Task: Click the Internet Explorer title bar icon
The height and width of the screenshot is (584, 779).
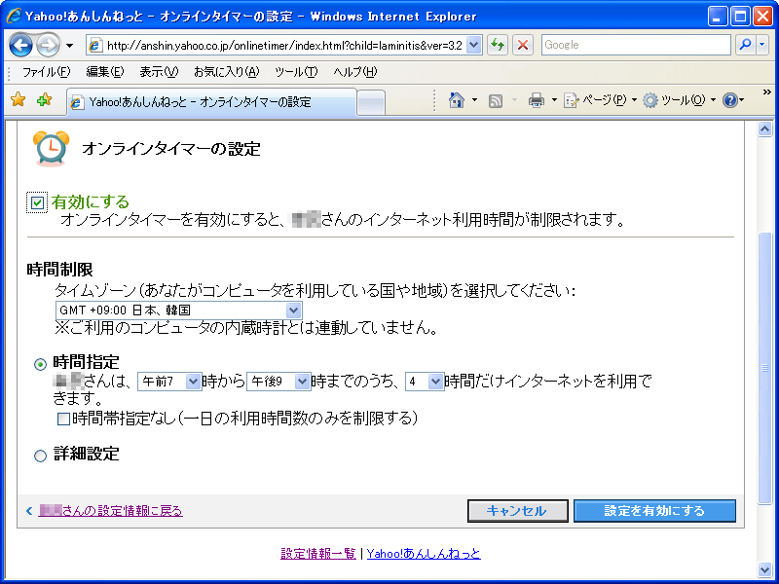Action: pos(14,16)
